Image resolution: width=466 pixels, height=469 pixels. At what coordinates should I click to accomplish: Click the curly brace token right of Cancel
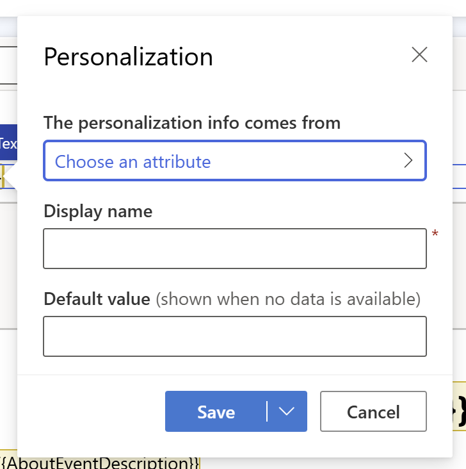point(458,410)
